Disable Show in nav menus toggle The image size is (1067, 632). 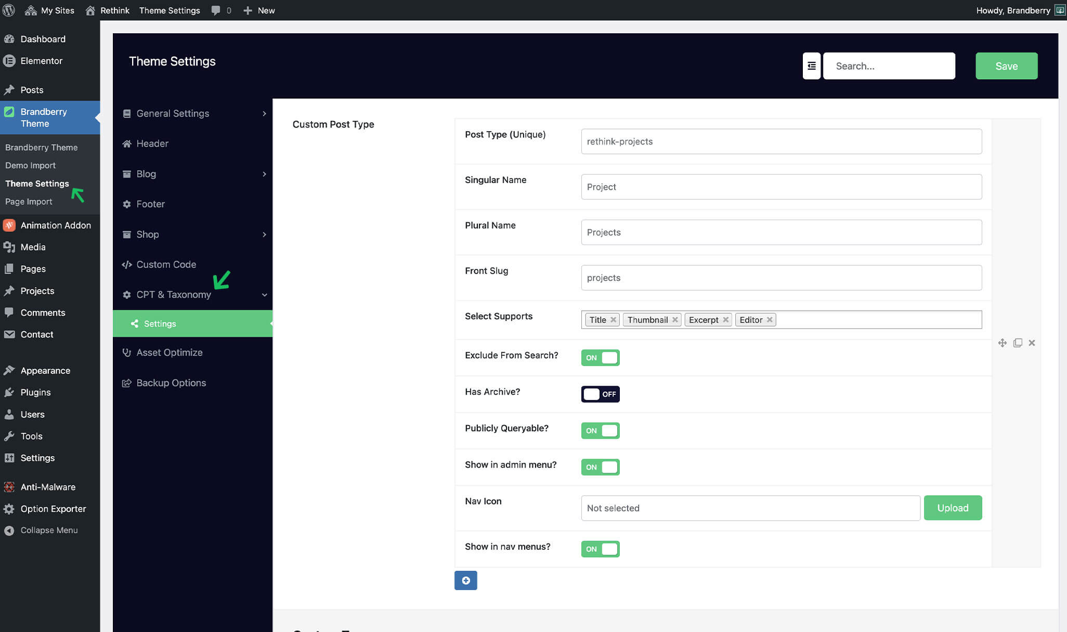[600, 549]
